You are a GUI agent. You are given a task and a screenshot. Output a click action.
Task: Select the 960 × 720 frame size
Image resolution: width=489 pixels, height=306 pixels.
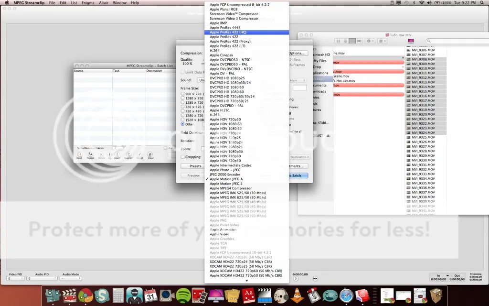coord(183,94)
